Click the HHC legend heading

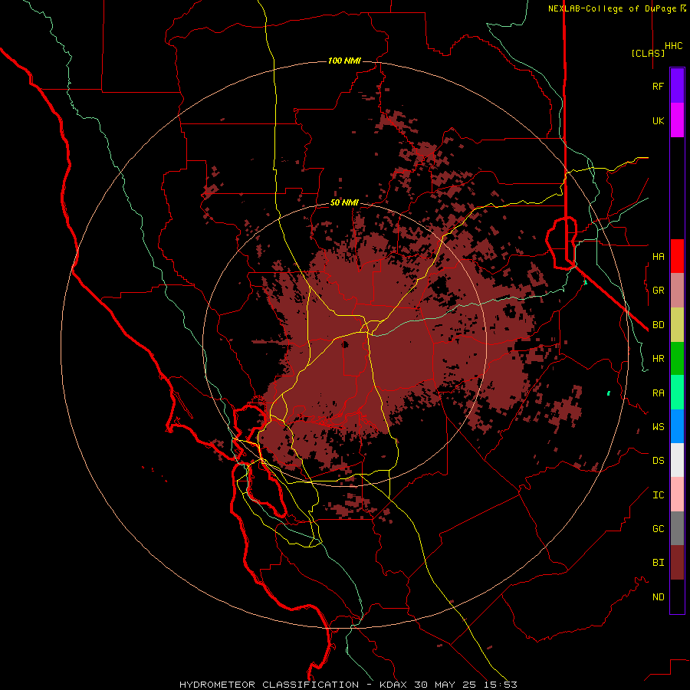coord(674,46)
